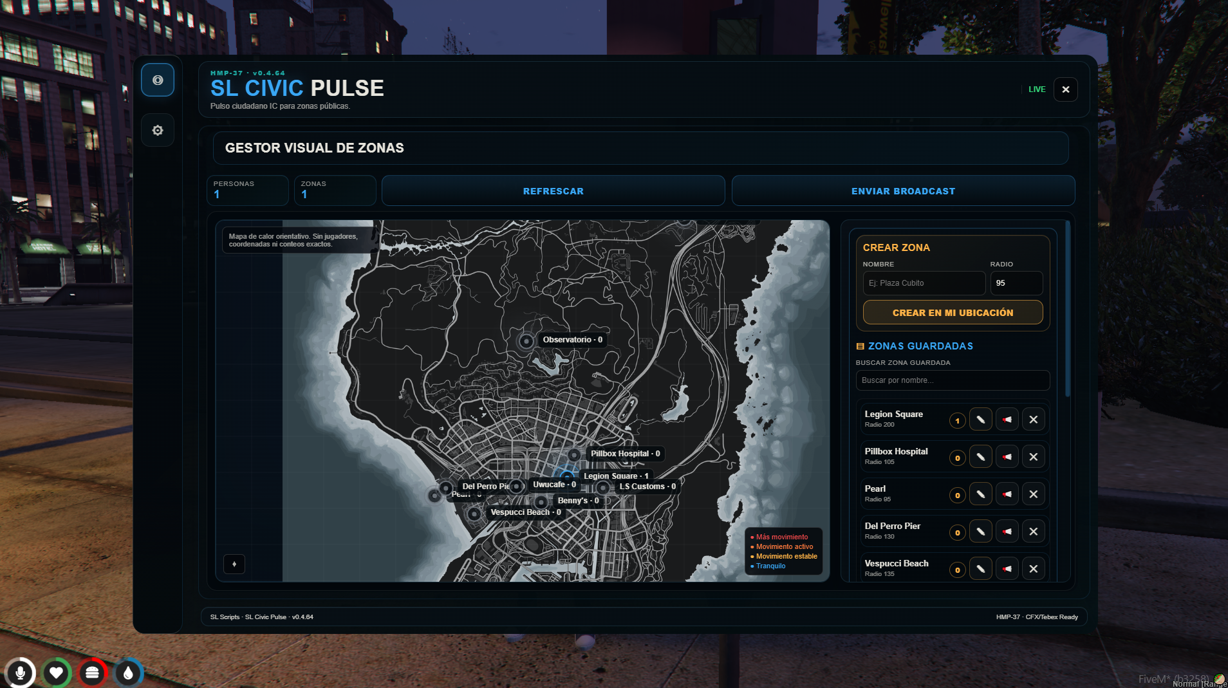The width and height of the screenshot is (1228, 688).
Task: Edit the Del Perro Pier zone
Action: 980,532
